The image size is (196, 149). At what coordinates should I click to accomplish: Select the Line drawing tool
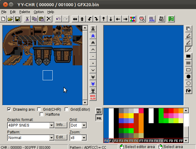189,49
